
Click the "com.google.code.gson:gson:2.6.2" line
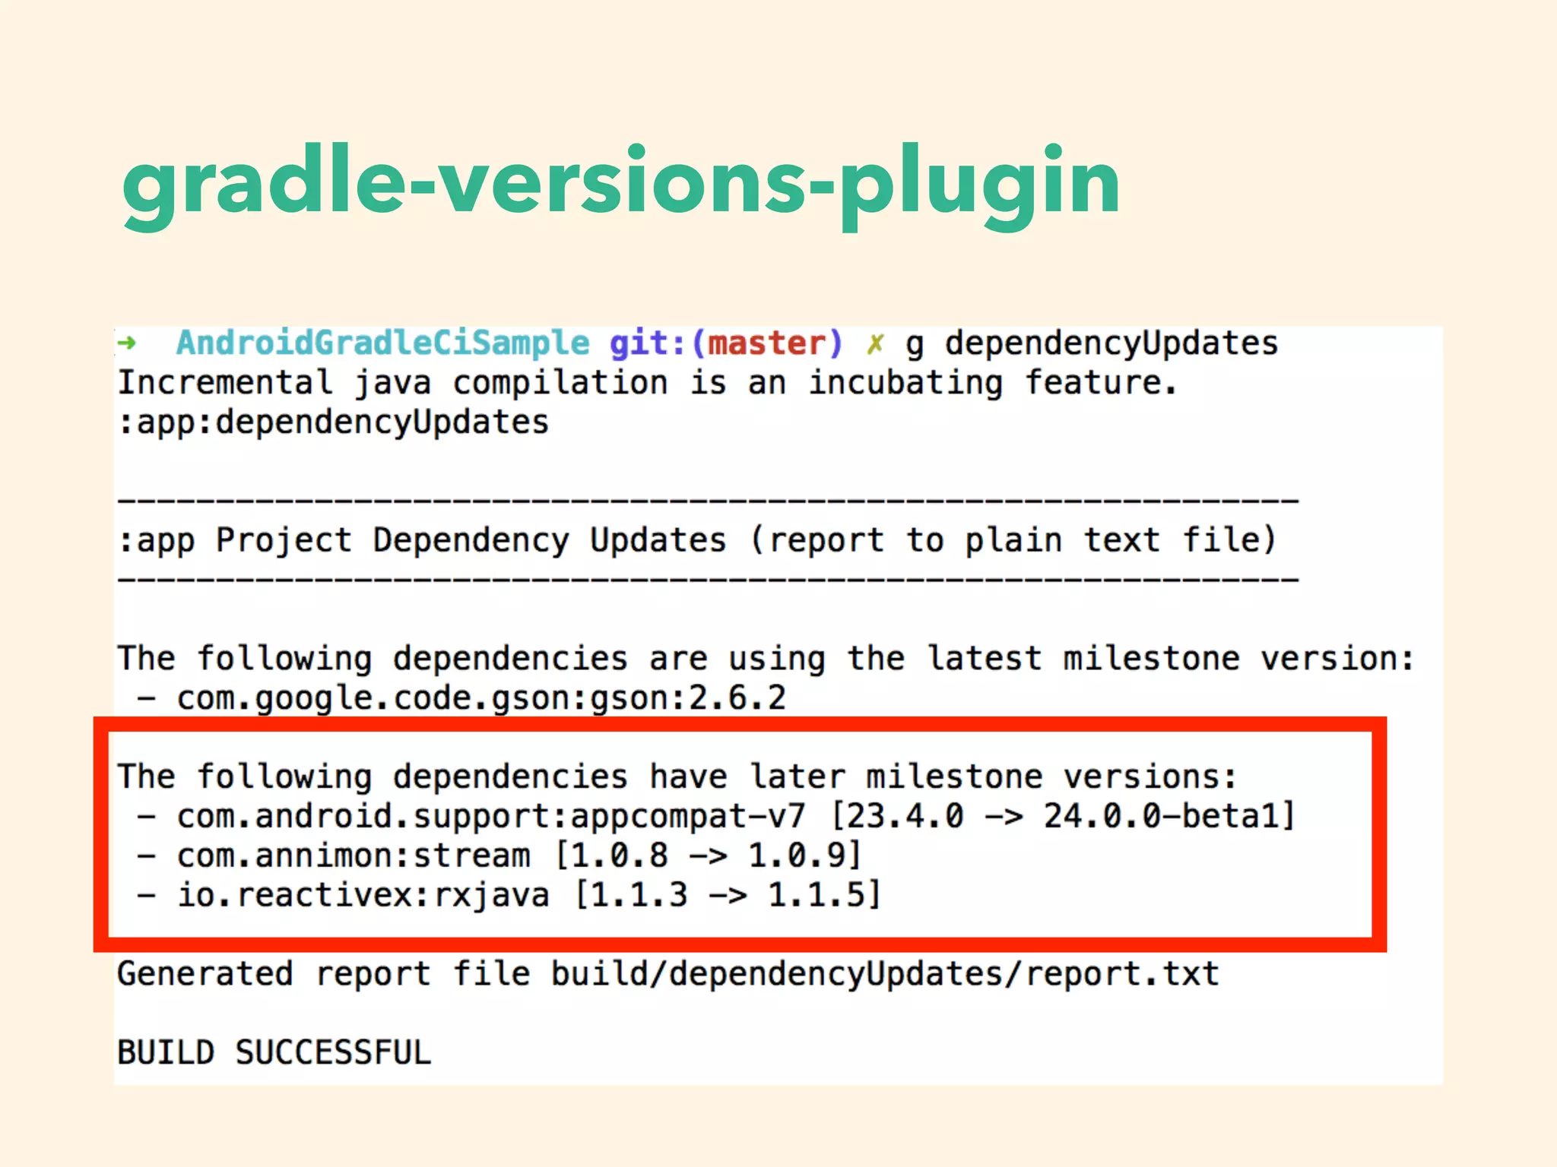point(461,698)
